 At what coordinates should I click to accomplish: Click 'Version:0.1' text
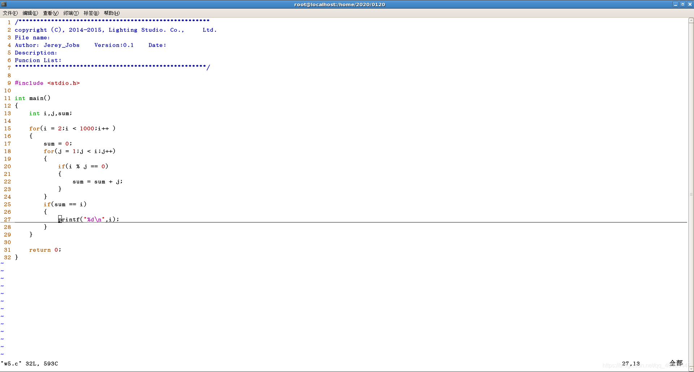(114, 45)
